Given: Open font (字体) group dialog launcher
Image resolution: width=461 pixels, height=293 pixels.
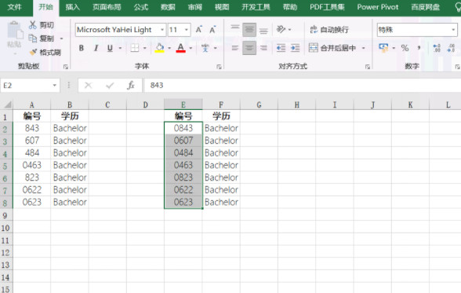Looking at the screenshot, I should (x=219, y=67).
